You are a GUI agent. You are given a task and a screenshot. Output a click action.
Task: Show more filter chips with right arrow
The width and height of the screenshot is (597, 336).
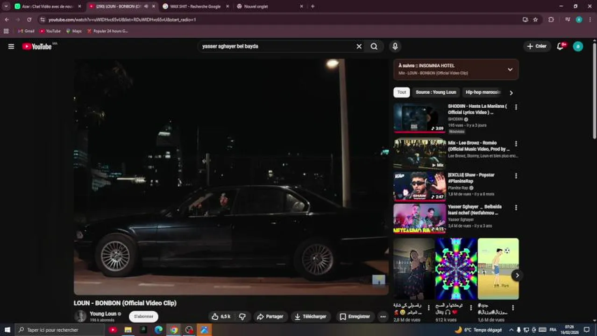[511, 92]
